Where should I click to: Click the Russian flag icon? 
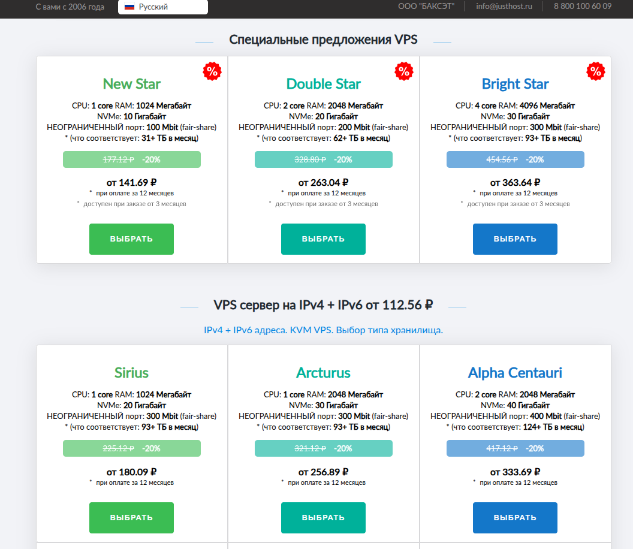(x=129, y=7)
